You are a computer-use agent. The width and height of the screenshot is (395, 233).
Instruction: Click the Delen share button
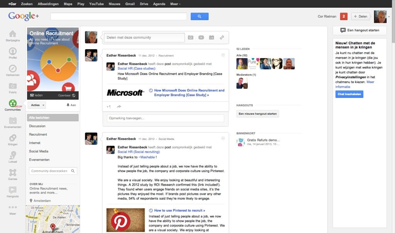tap(361, 16)
